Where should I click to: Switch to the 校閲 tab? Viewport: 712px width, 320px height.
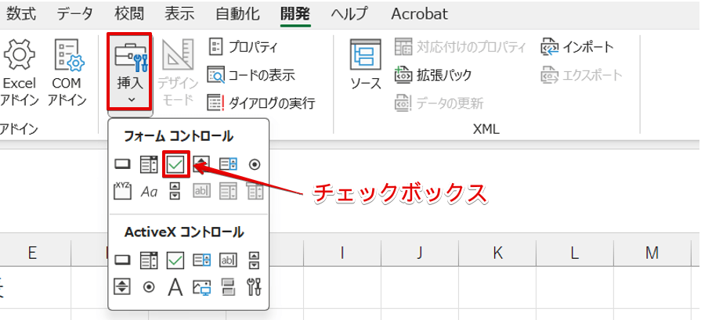pos(129,13)
